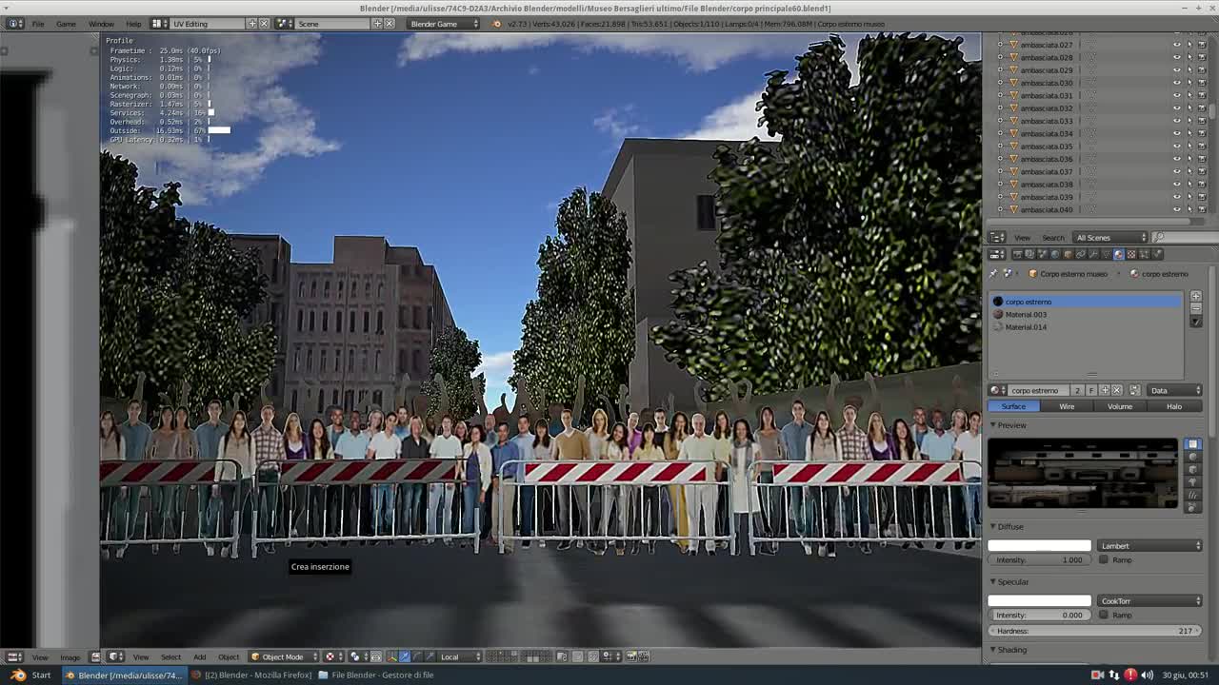The image size is (1219, 685).
Task: Expand ambasciata.028 tree node
Action: point(999,57)
